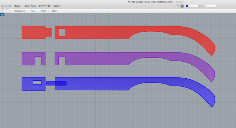Viewport: 236px width, 128px height.
Task: Select the rectangular slot in the blue block
Action: [37, 83]
